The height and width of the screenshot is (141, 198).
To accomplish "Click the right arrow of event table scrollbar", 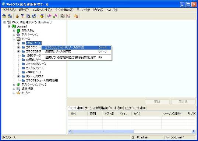I will pos(193,131).
